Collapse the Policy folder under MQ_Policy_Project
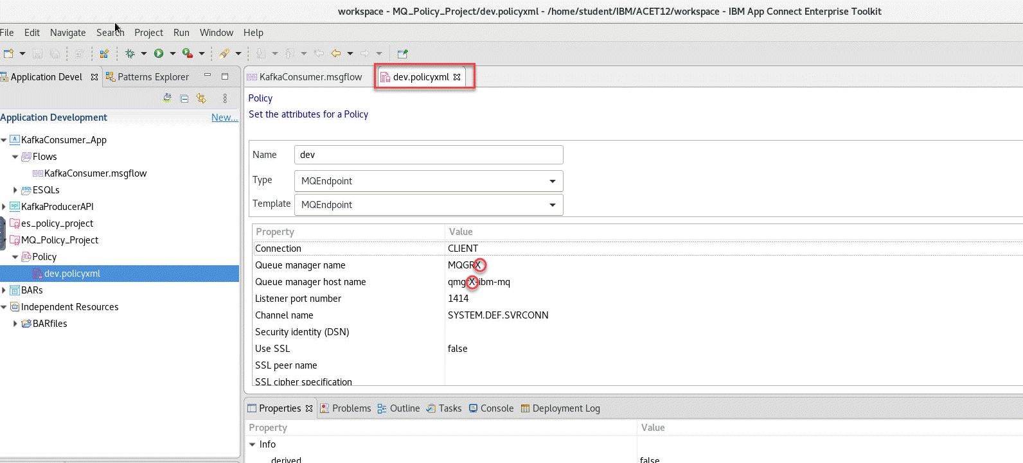Viewport: 1023px width, 463px height. click(x=15, y=257)
